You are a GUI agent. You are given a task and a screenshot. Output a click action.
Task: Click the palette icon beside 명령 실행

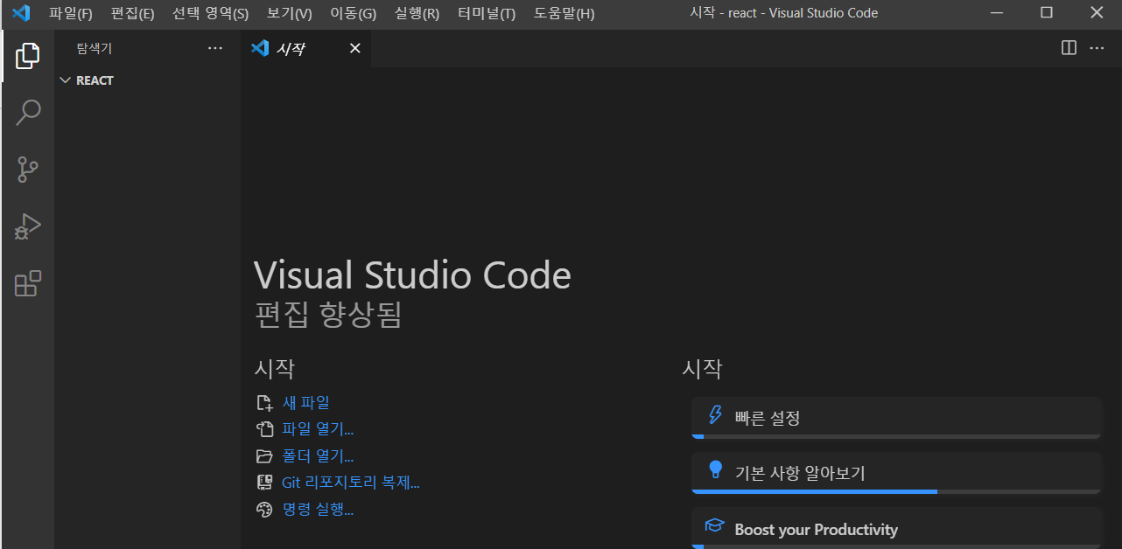(x=264, y=510)
